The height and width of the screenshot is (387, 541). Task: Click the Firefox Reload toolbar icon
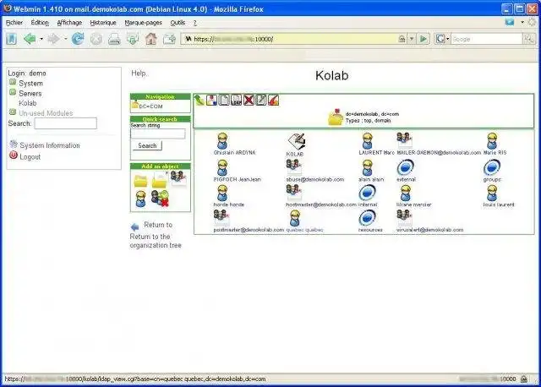(x=78, y=39)
